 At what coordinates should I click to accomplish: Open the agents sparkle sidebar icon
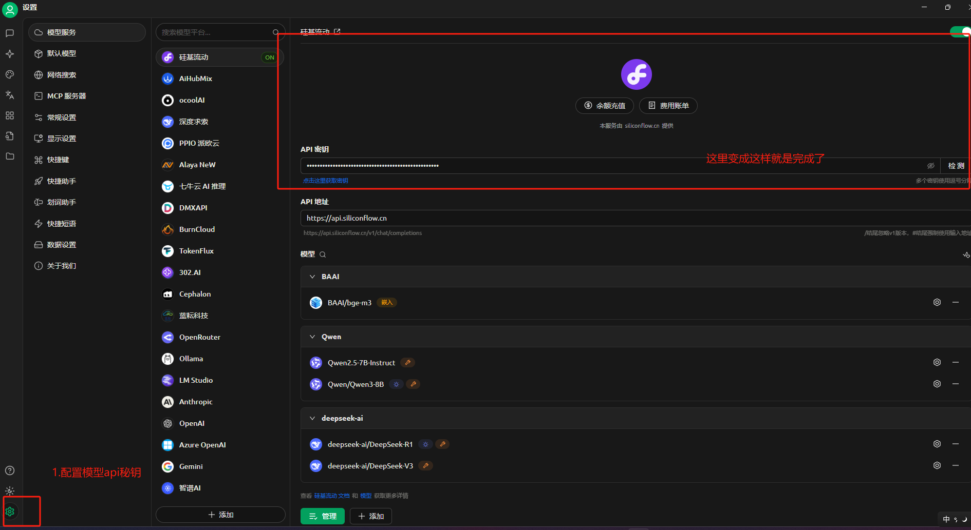point(10,54)
